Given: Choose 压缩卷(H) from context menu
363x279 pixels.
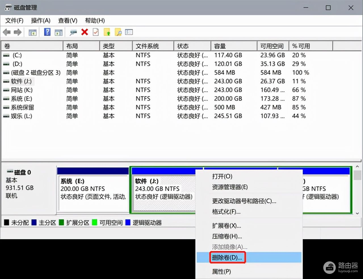Looking at the screenshot, I should pyautogui.click(x=227, y=236).
